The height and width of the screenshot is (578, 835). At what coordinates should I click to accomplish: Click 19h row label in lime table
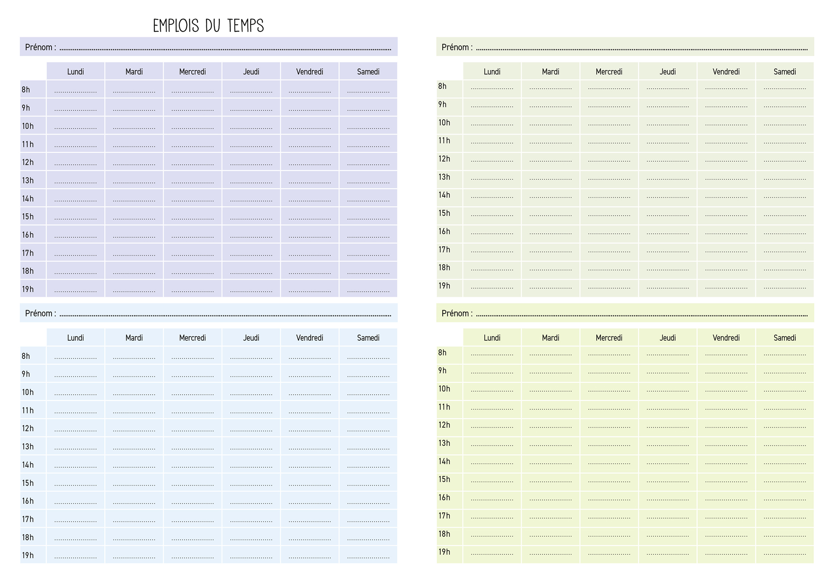point(444,552)
